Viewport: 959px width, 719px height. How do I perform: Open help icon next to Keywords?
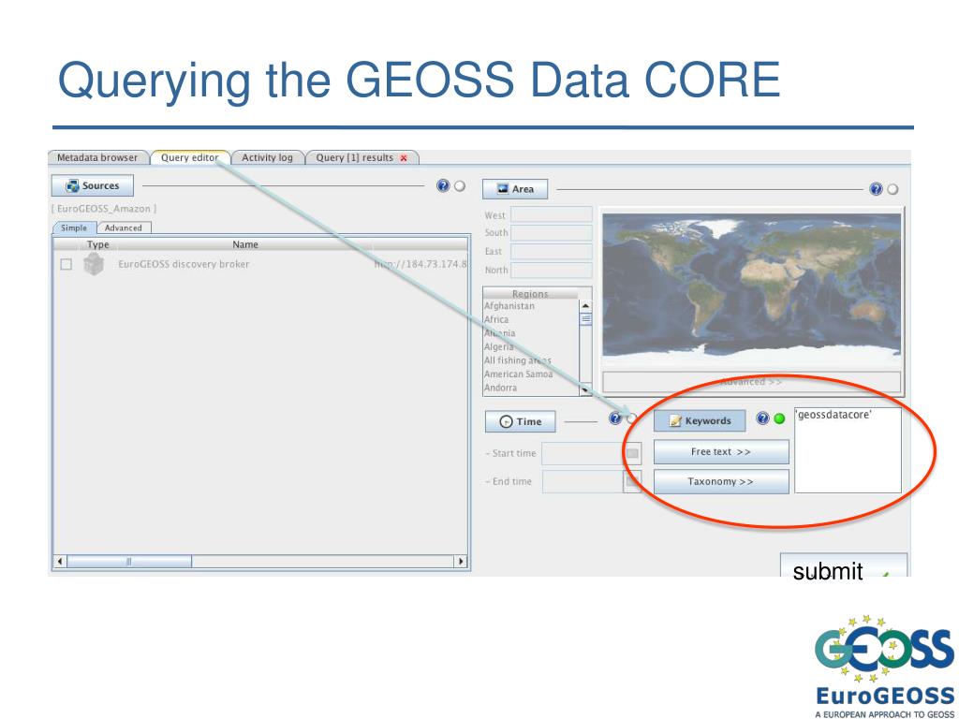click(x=762, y=418)
